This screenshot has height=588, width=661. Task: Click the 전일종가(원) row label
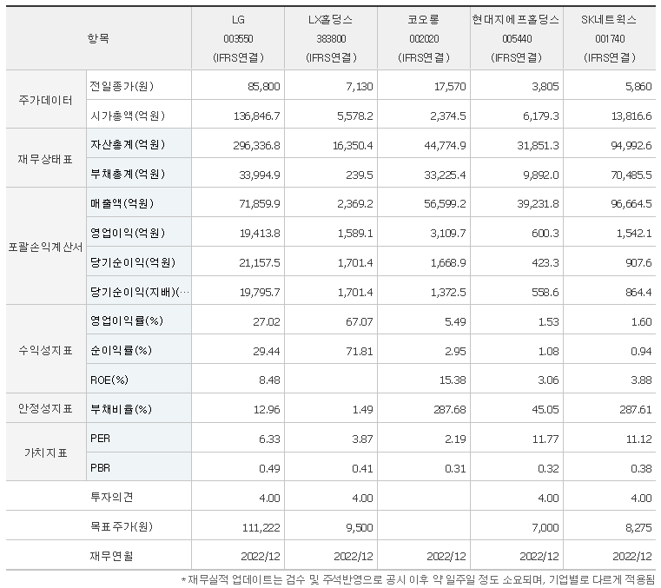pyautogui.click(x=122, y=86)
